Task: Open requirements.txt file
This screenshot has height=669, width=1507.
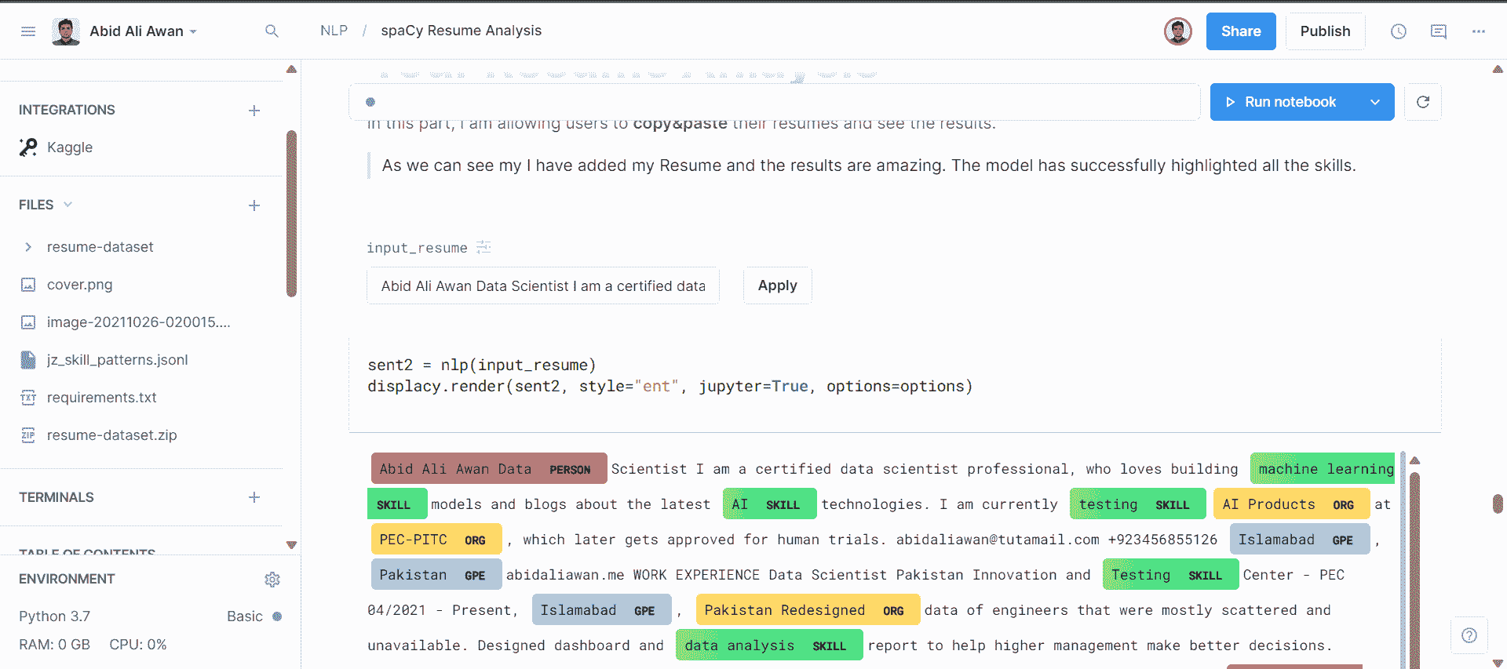Action: pyautogui.click(x=101, y=398)
